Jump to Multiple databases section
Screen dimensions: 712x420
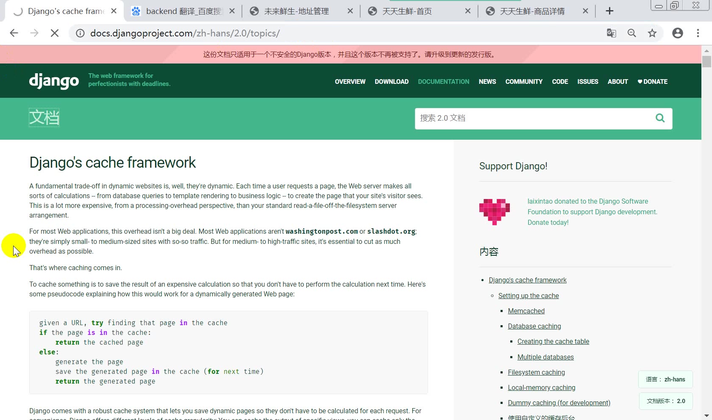click(545, 357)
